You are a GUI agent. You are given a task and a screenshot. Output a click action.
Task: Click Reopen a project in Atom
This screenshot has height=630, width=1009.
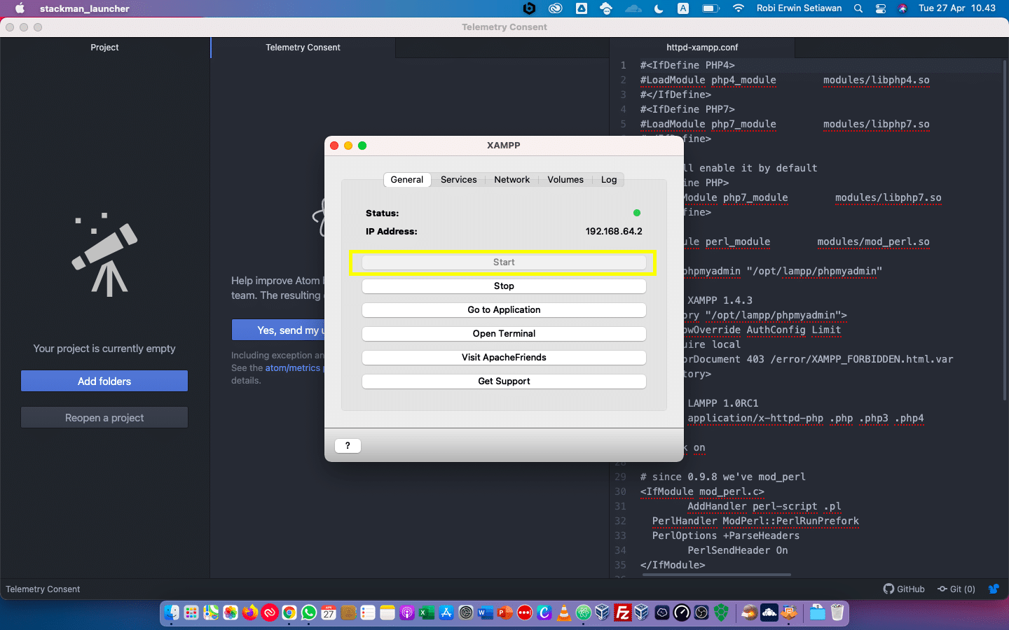coord(104,418)
